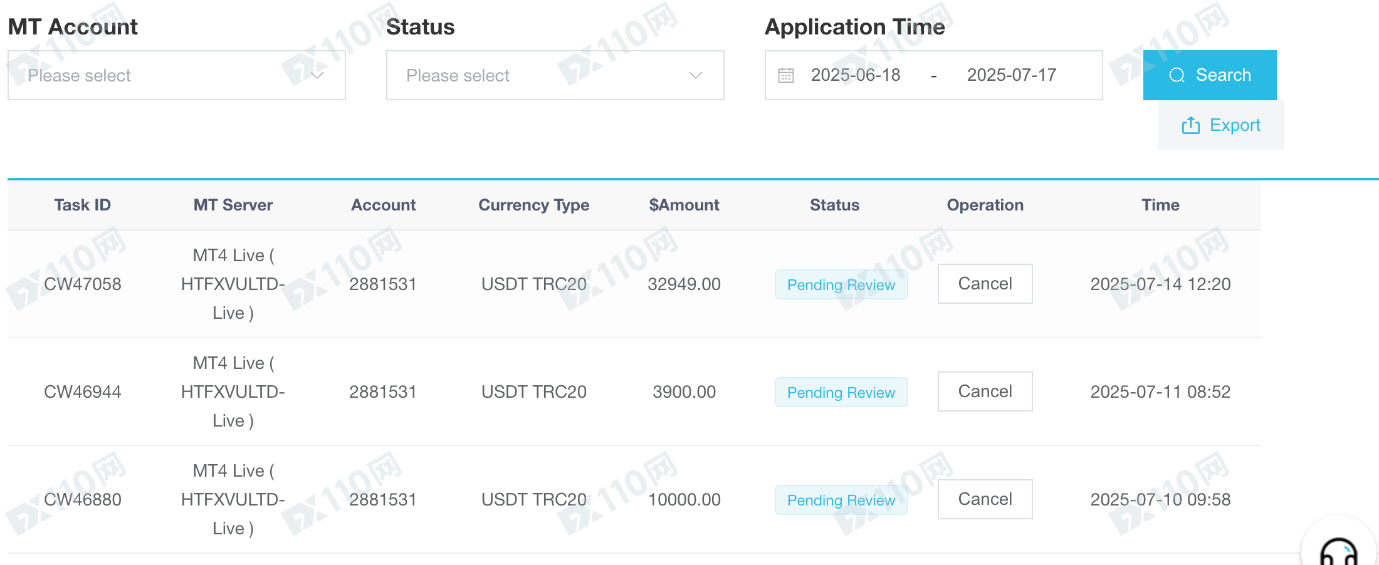Image resolution: width=1379 pixels, height=565 pixels.
Task: Export the withdrawal records
Action: (x=1221, y=125)
